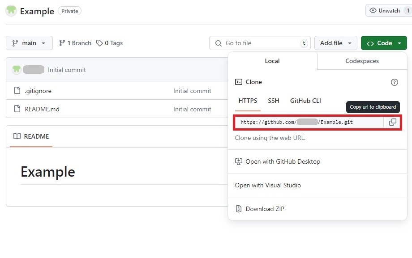Image resolution: width=412 pixels, height=258 pixels.
Task: Open the README.md file link
Action: coord(42,109)
